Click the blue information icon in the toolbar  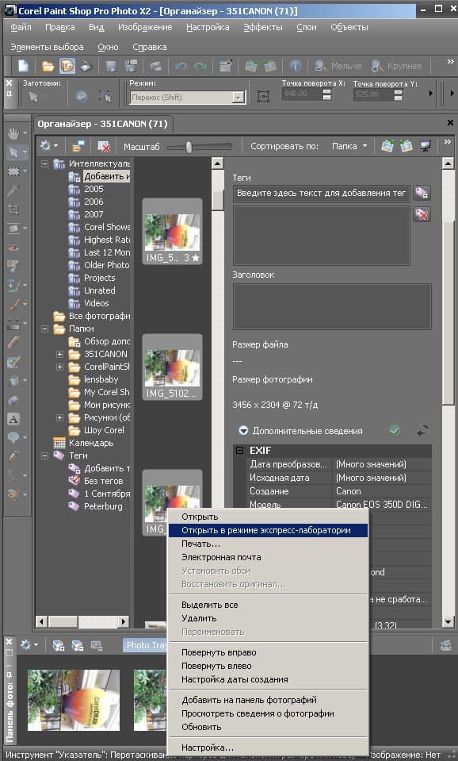pyautogui.click(x=295, y=66)
